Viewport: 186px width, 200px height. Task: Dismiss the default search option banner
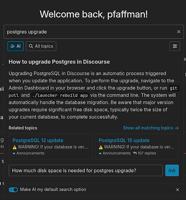178,190
